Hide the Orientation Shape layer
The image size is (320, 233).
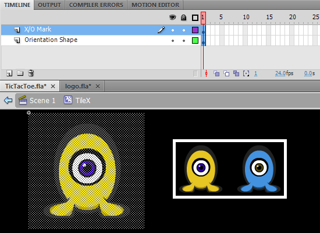(x=173, y=41)
